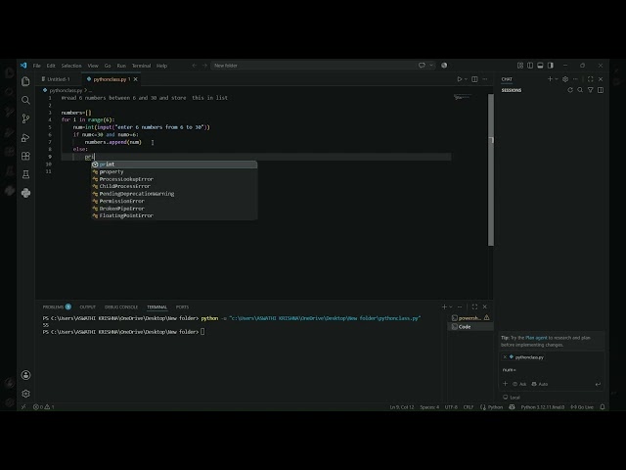Viewport: 626px width, 470px height.
Task: Open chat dropdown beside title bar chat icon
Action: click(431, 66)
